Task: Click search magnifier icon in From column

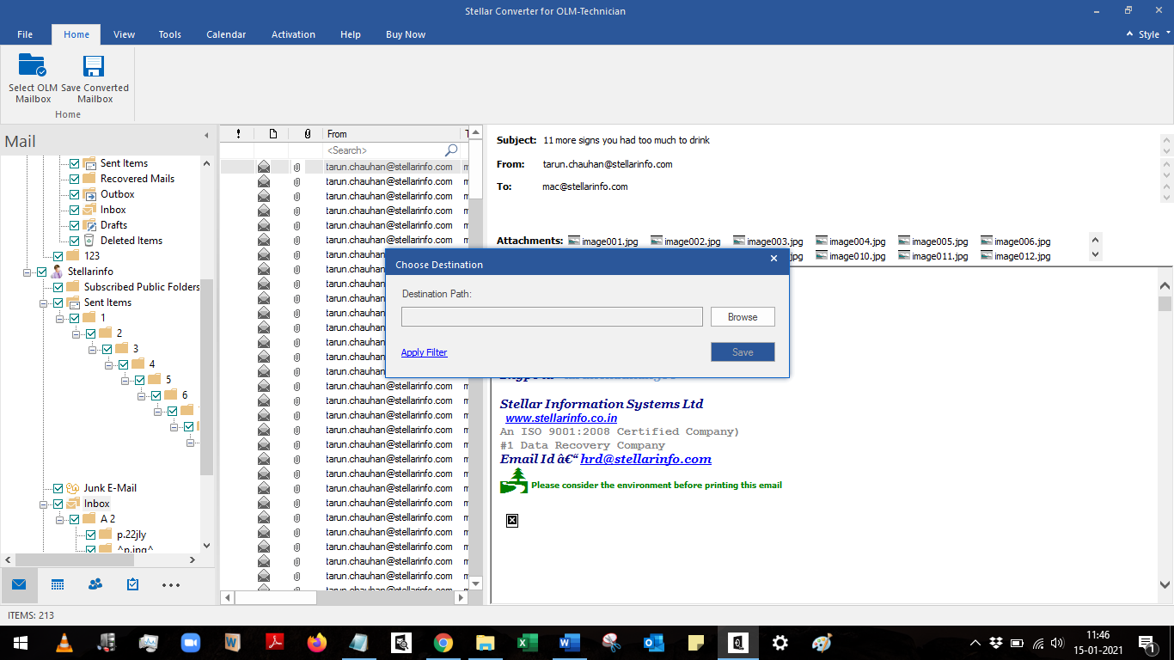Action: pyautogui.click(x=451, y=150)
